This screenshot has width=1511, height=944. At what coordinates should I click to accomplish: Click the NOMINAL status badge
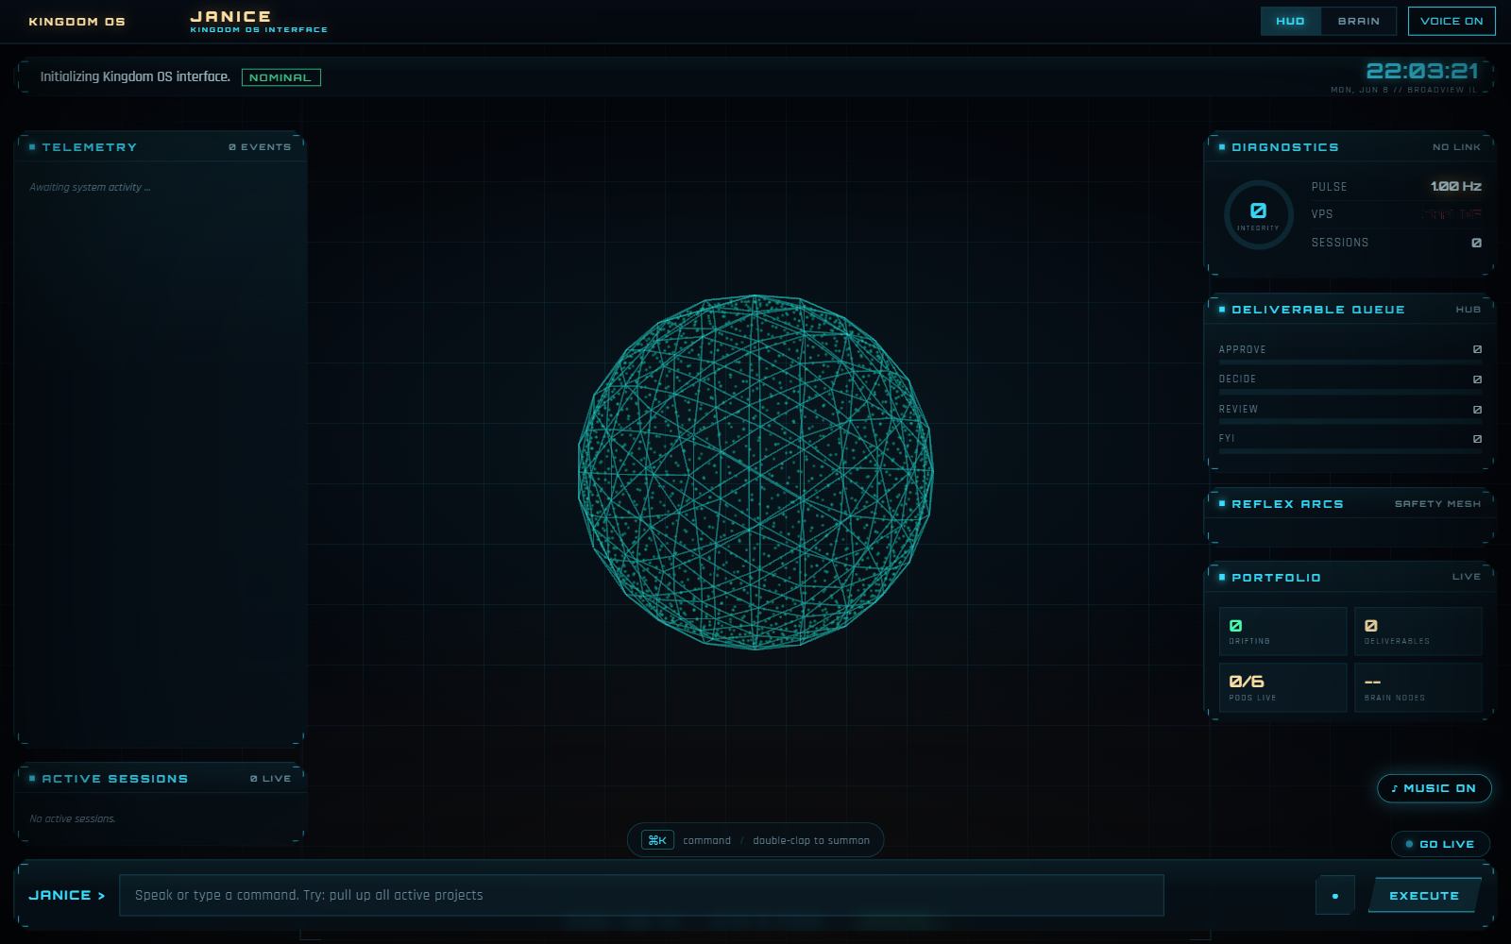[280, 77]
